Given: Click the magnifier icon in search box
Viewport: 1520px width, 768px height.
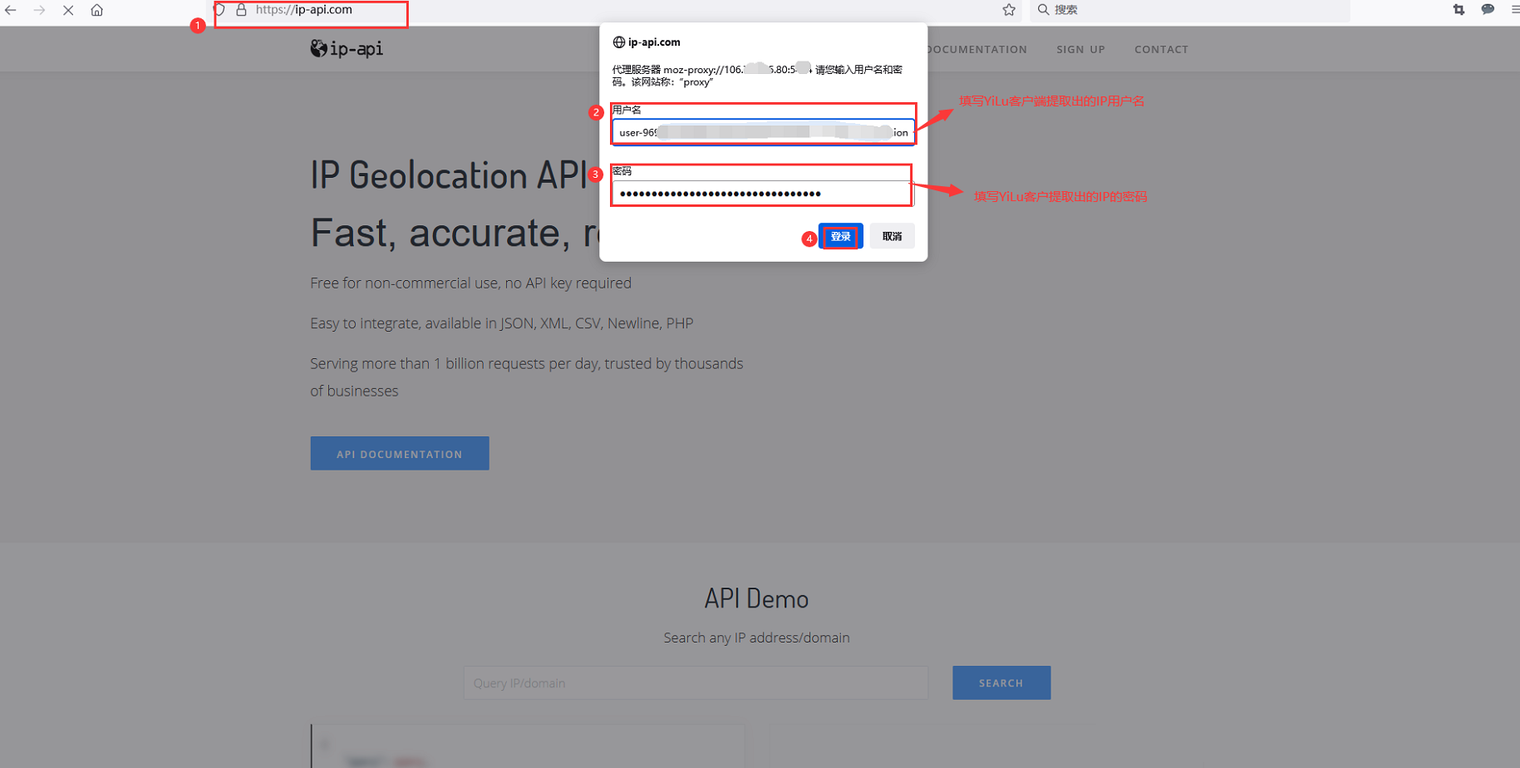Looking at the screenshot, I should point(1043,10).
